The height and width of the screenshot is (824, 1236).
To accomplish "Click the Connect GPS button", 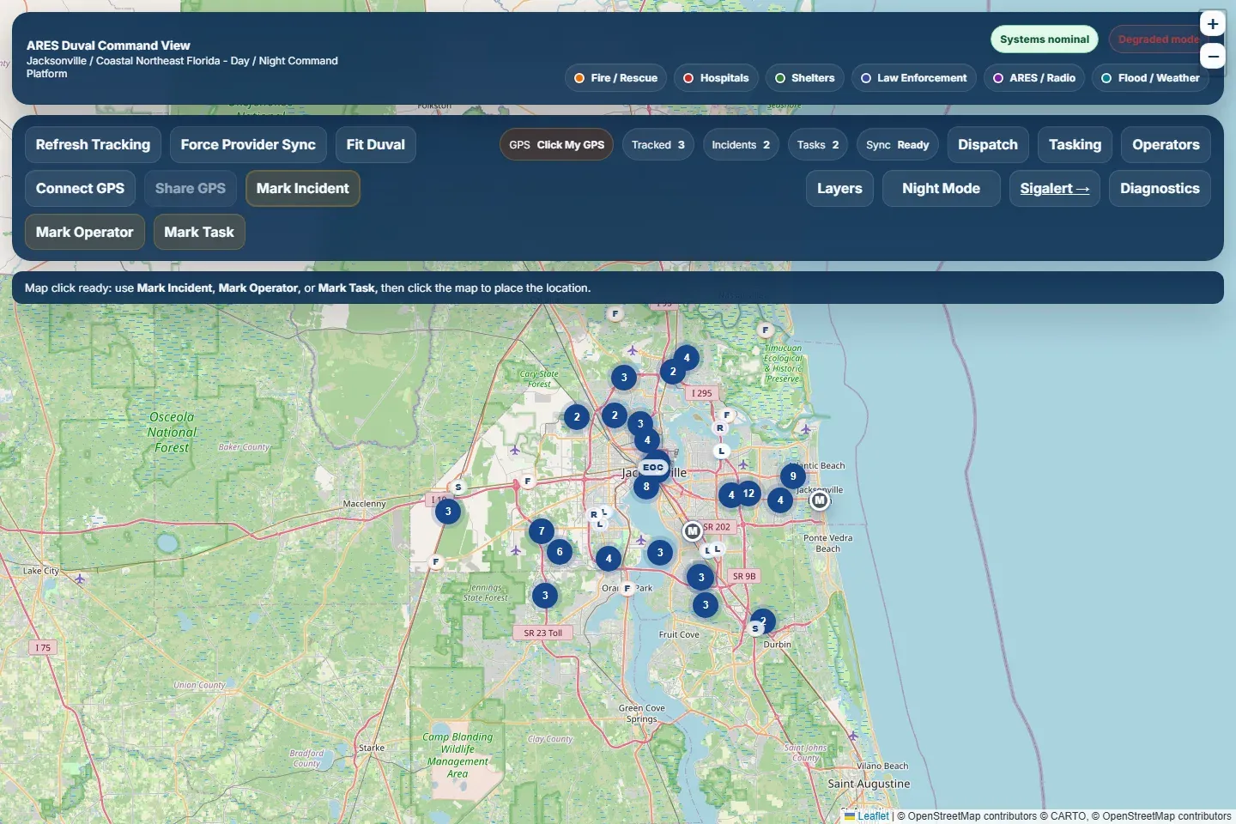I will (x=80, y=189).
